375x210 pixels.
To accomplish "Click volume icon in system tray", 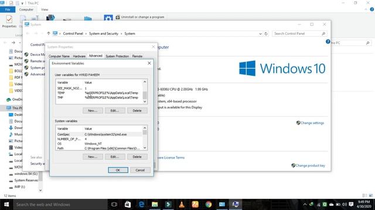I will 345,205.
